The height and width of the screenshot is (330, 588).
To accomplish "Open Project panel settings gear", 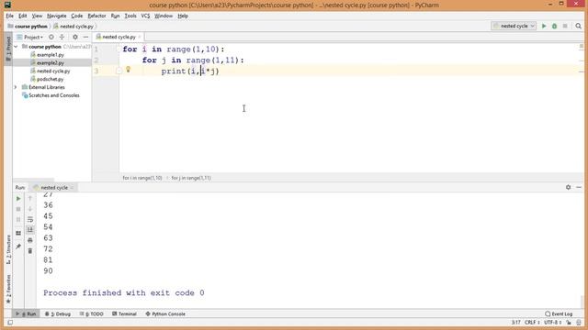I will click(75, 37).
